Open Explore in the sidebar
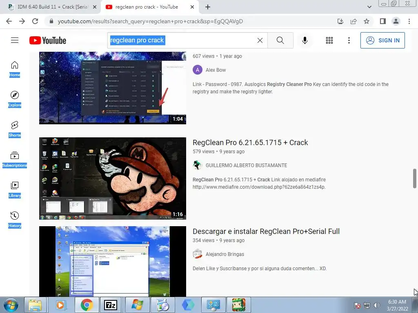Image resolution: width=418 pixels, height=313 pixels. [15, 99]
